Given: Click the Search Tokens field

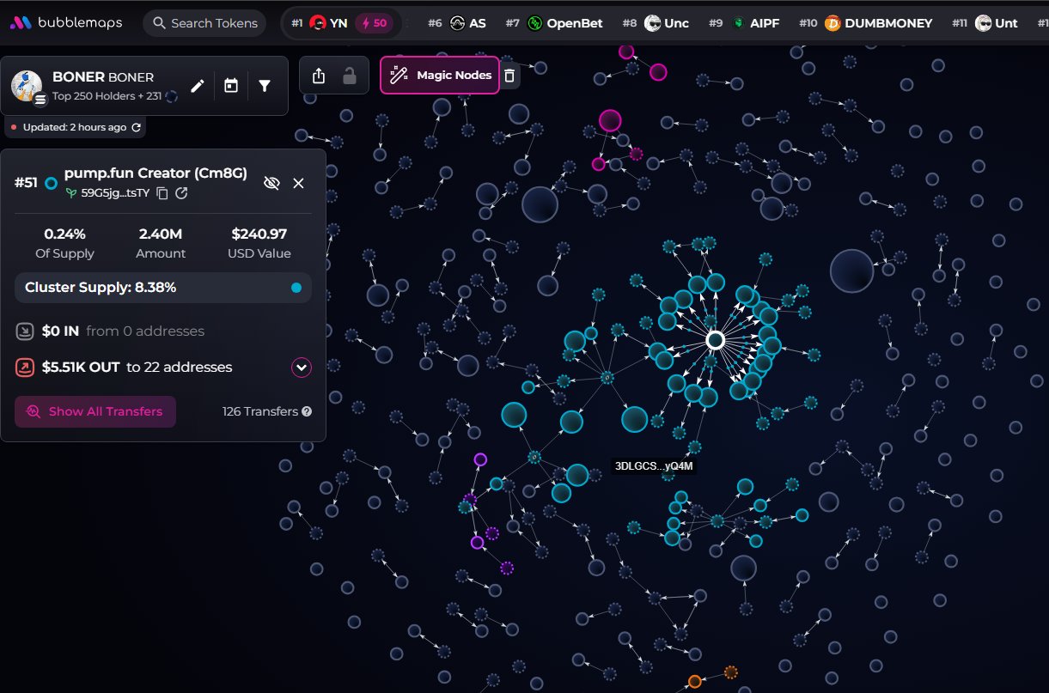Looking at the screenshot, I should click(204, 23).
